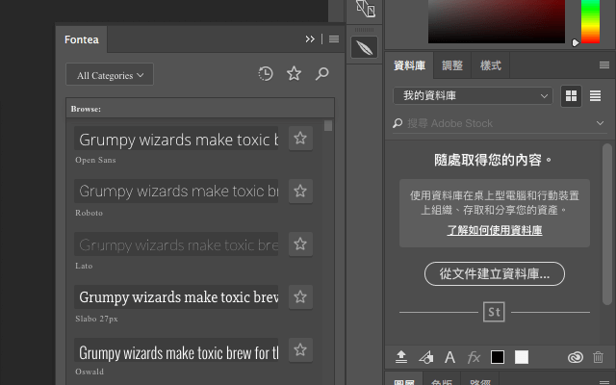This screenshot has height=385, width=616.
Task: Click the black foreground color swatch
Action: click(498, 357)
